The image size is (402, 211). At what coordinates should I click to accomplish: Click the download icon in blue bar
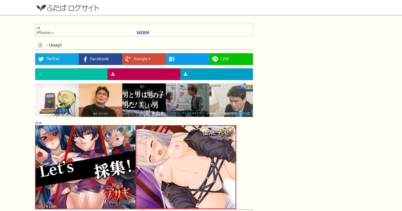[185, 74]
